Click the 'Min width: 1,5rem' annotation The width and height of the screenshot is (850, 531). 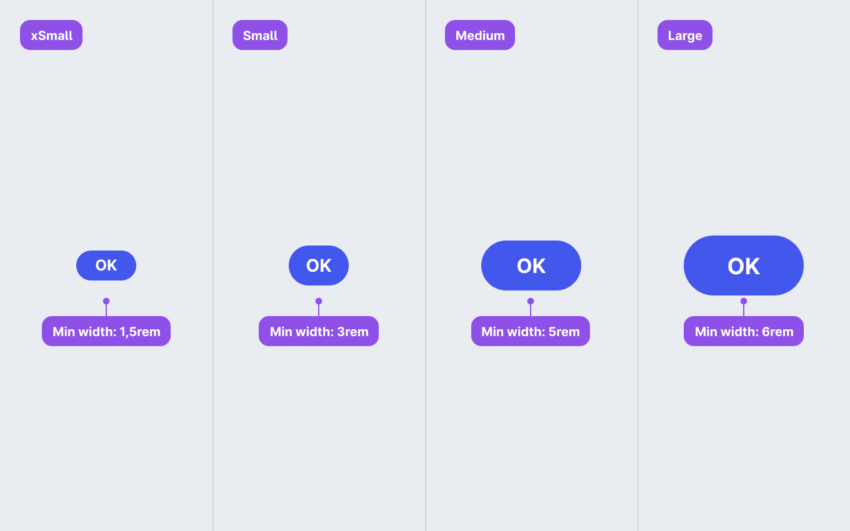pyautogui.click(x=106, y=331)
